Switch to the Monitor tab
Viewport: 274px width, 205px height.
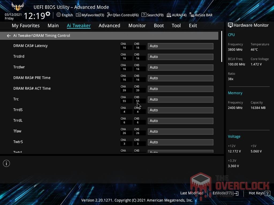click(137, 26)
